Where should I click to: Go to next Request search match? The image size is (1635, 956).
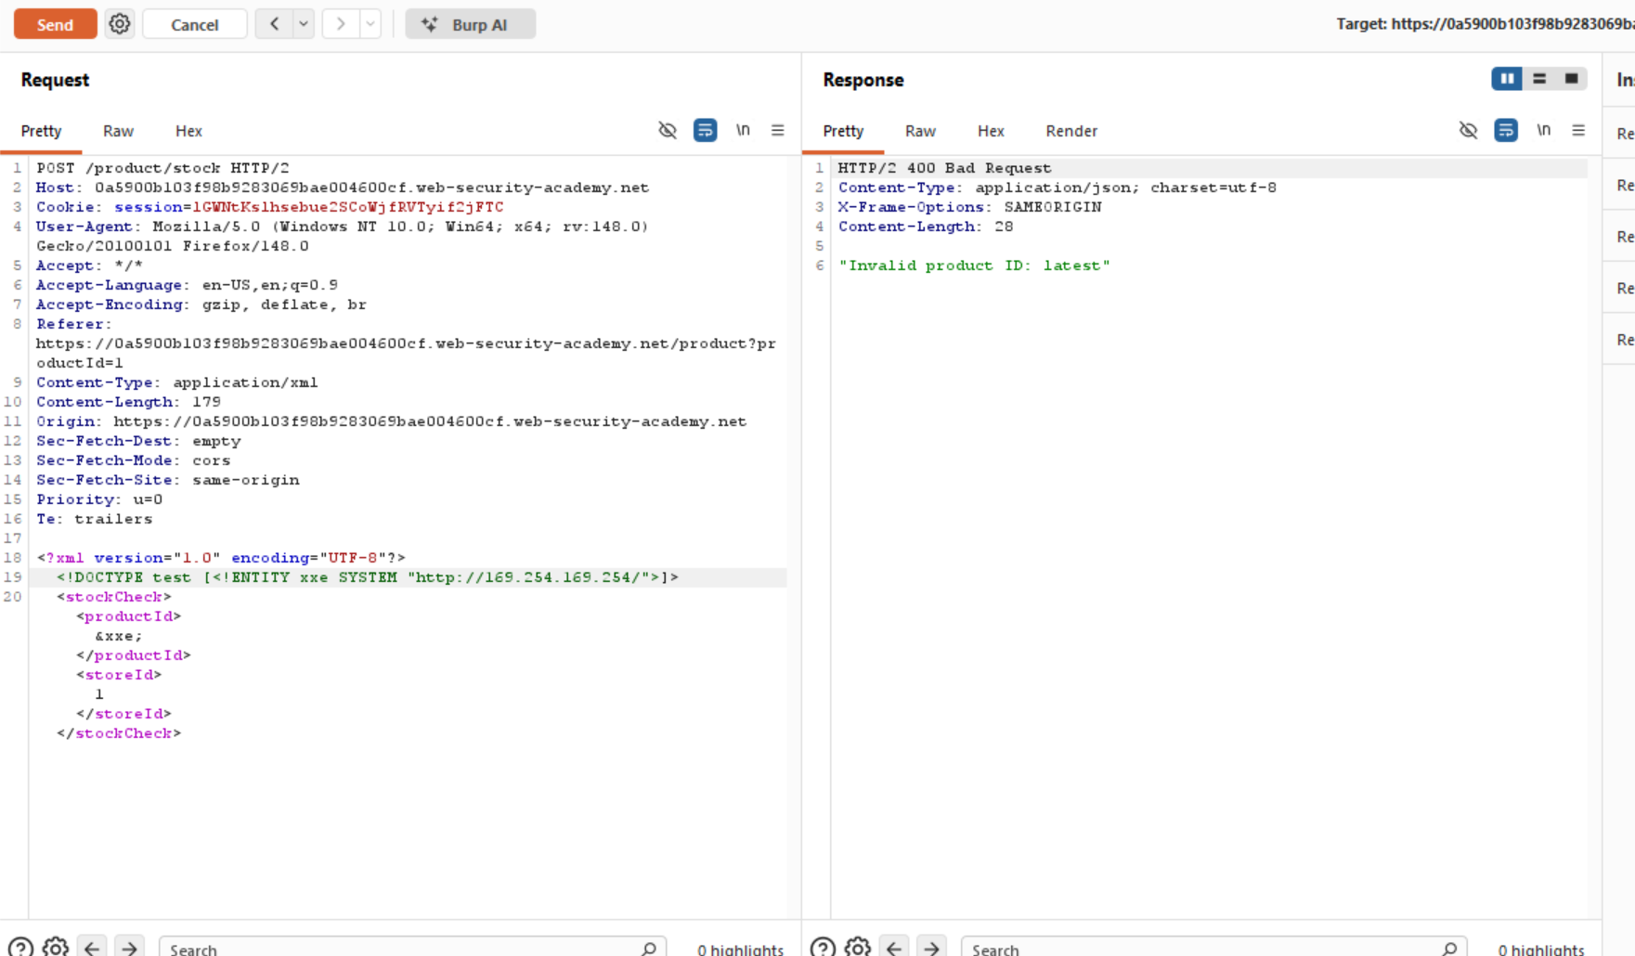coord(129,948)
